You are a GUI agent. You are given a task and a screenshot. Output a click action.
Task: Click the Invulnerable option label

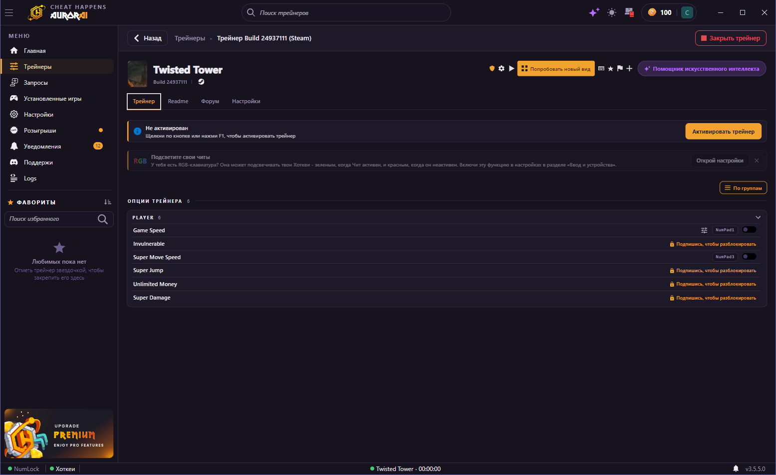click(149, 244)
